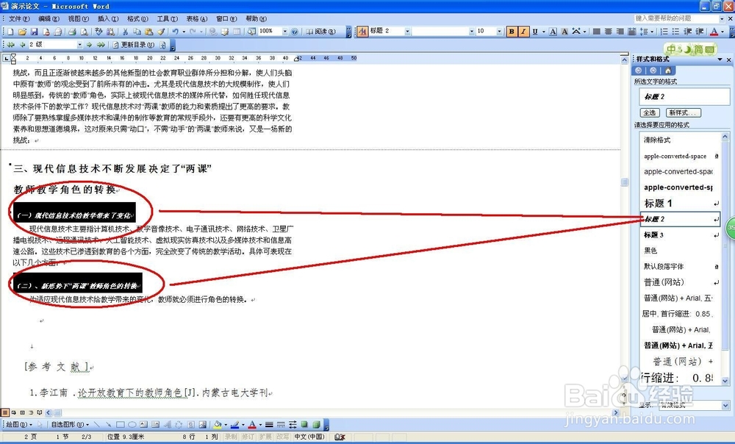Click the Paste icon on Standard toolbar

point(148,32)
